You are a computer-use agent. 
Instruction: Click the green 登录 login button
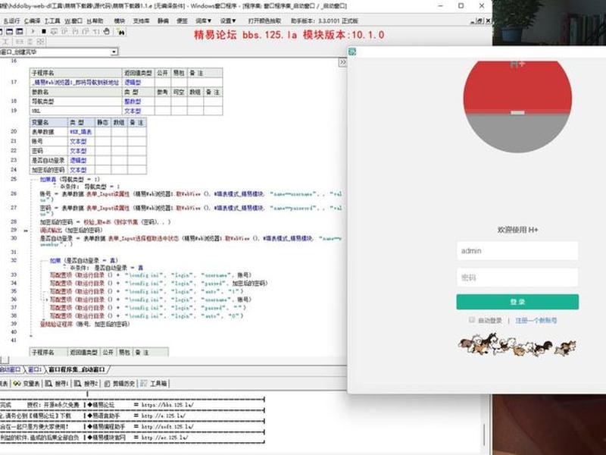(517, 302)
